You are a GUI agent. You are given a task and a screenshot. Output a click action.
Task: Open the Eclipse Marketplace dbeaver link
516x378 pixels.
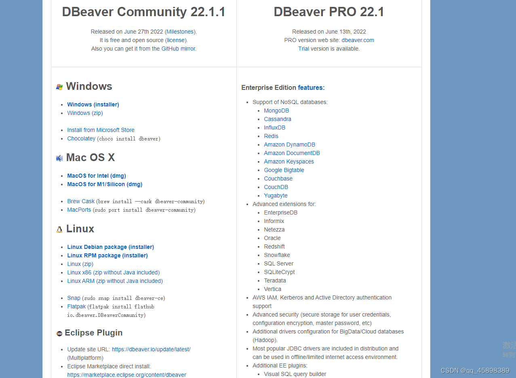tap(126, 375)
